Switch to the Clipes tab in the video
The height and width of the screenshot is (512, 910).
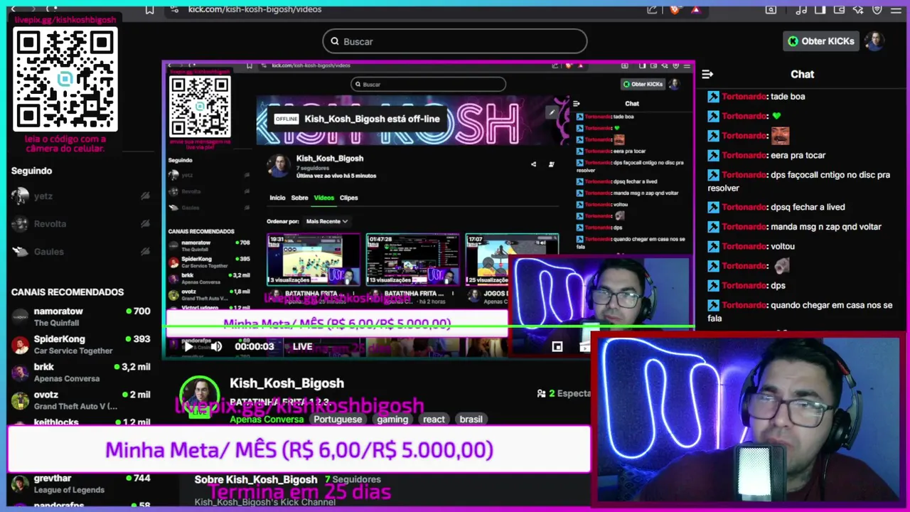pyautogui.click(x=348, y=198)
